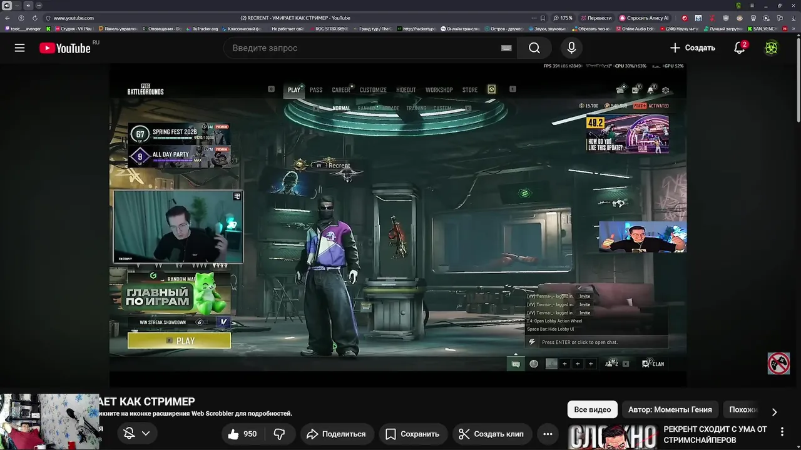This screenshot has width=801, height=450.
Task: Reload the page
Action: [x=34, y=18]
